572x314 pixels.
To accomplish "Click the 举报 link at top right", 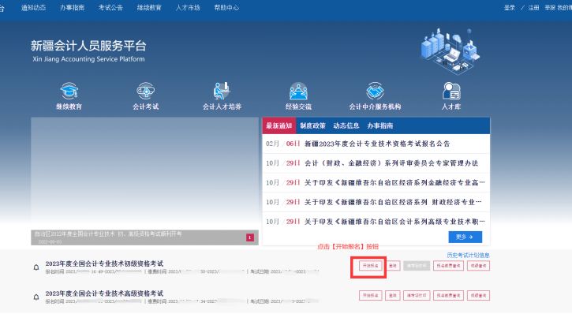I will click(550, 8).
